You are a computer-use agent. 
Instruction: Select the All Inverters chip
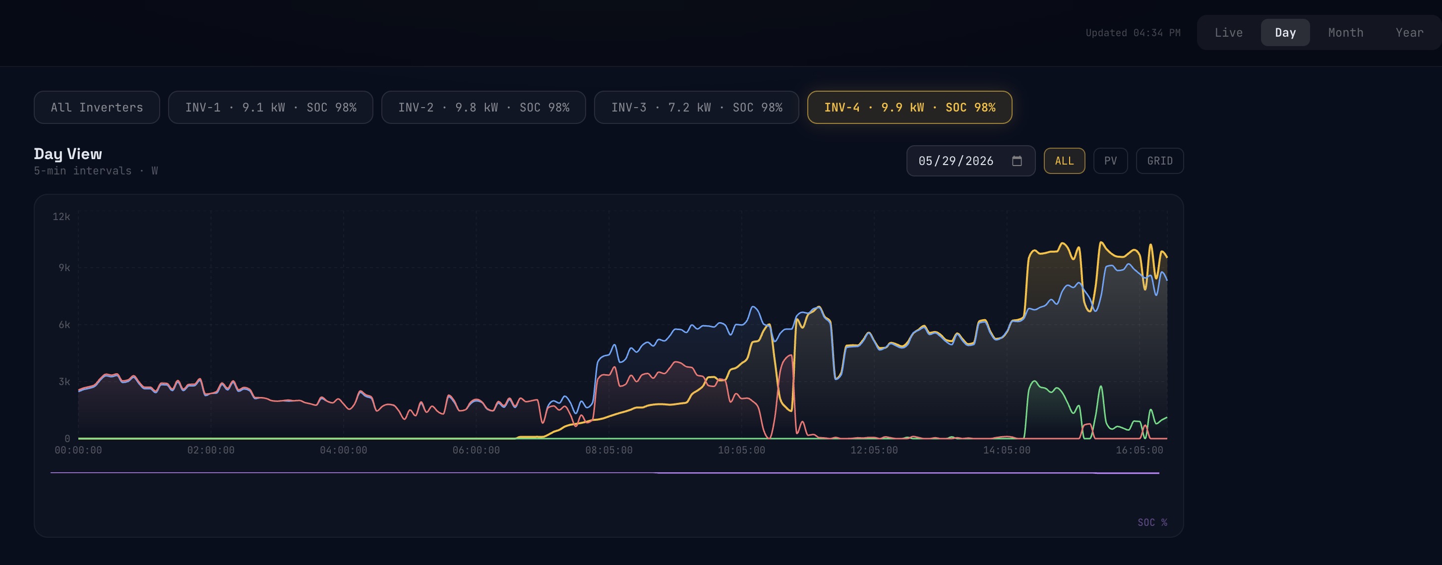[97, 108]
